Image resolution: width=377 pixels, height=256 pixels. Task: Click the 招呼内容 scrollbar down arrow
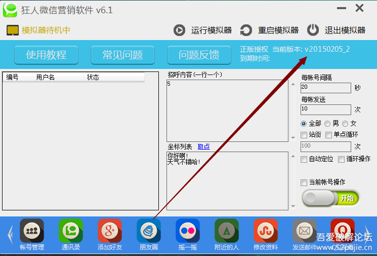(293, 137)
